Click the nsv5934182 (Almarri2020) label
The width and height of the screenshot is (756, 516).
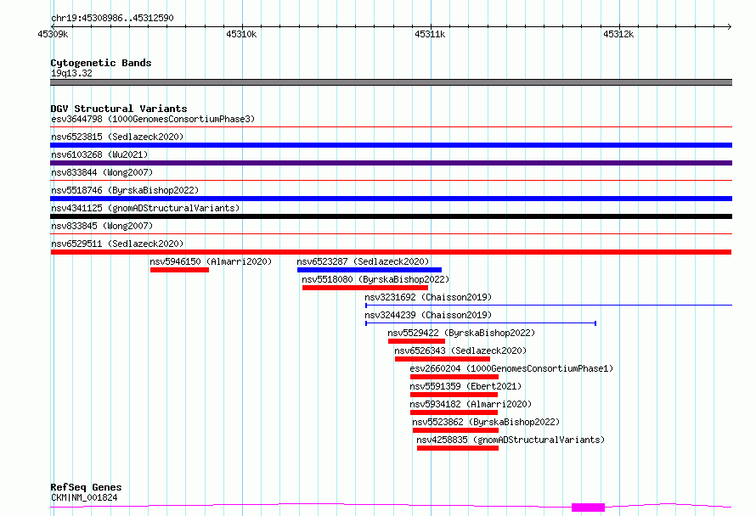[471, 404]
